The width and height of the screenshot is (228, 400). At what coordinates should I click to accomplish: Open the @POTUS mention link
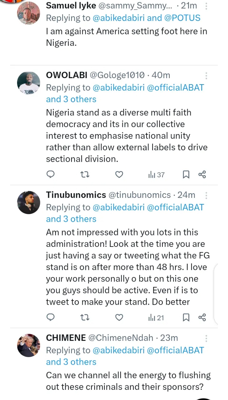(182, 18)
